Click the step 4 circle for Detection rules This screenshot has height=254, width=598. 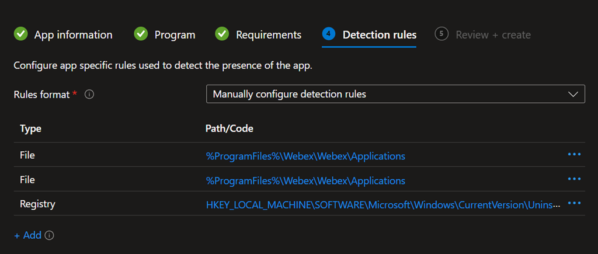pos(329,34)
